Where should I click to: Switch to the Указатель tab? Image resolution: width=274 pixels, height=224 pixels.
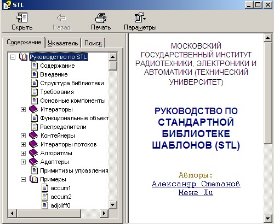pos(63,43)
